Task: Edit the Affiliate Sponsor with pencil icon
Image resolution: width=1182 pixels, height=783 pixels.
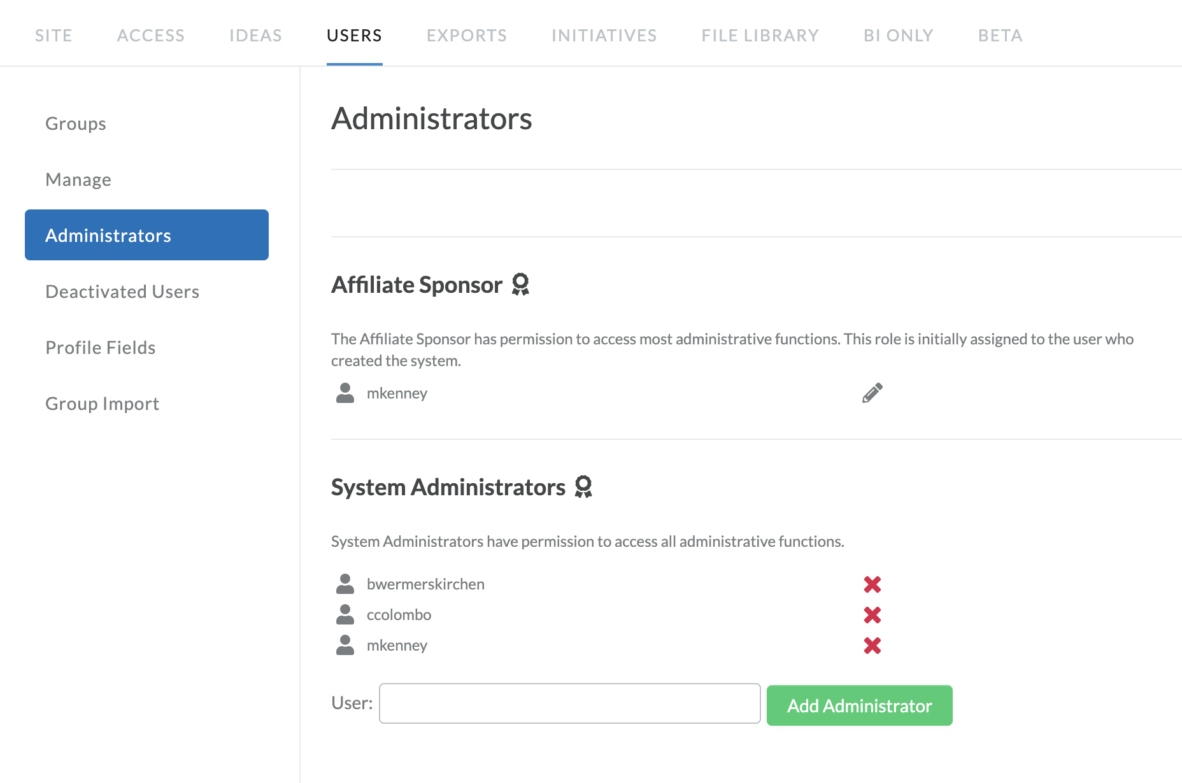Action: pos(872,393)
